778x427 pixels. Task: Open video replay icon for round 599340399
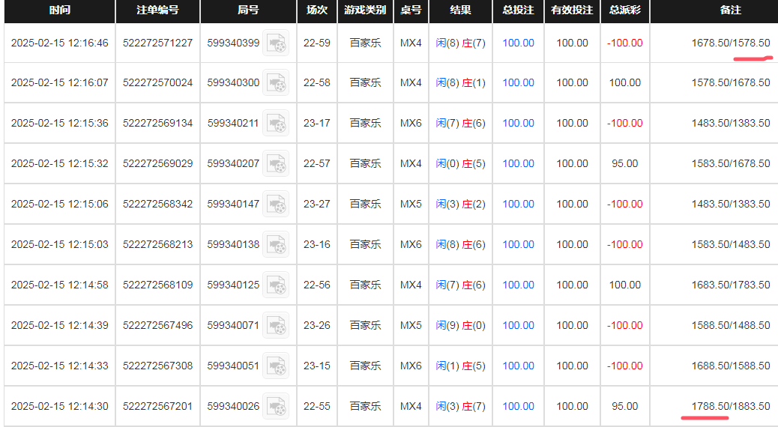click(x=276, y=43)
